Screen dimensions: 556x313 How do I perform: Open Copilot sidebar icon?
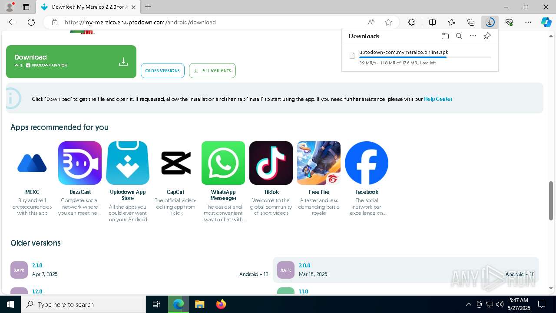pyautogui.click(x=546, y=22)
